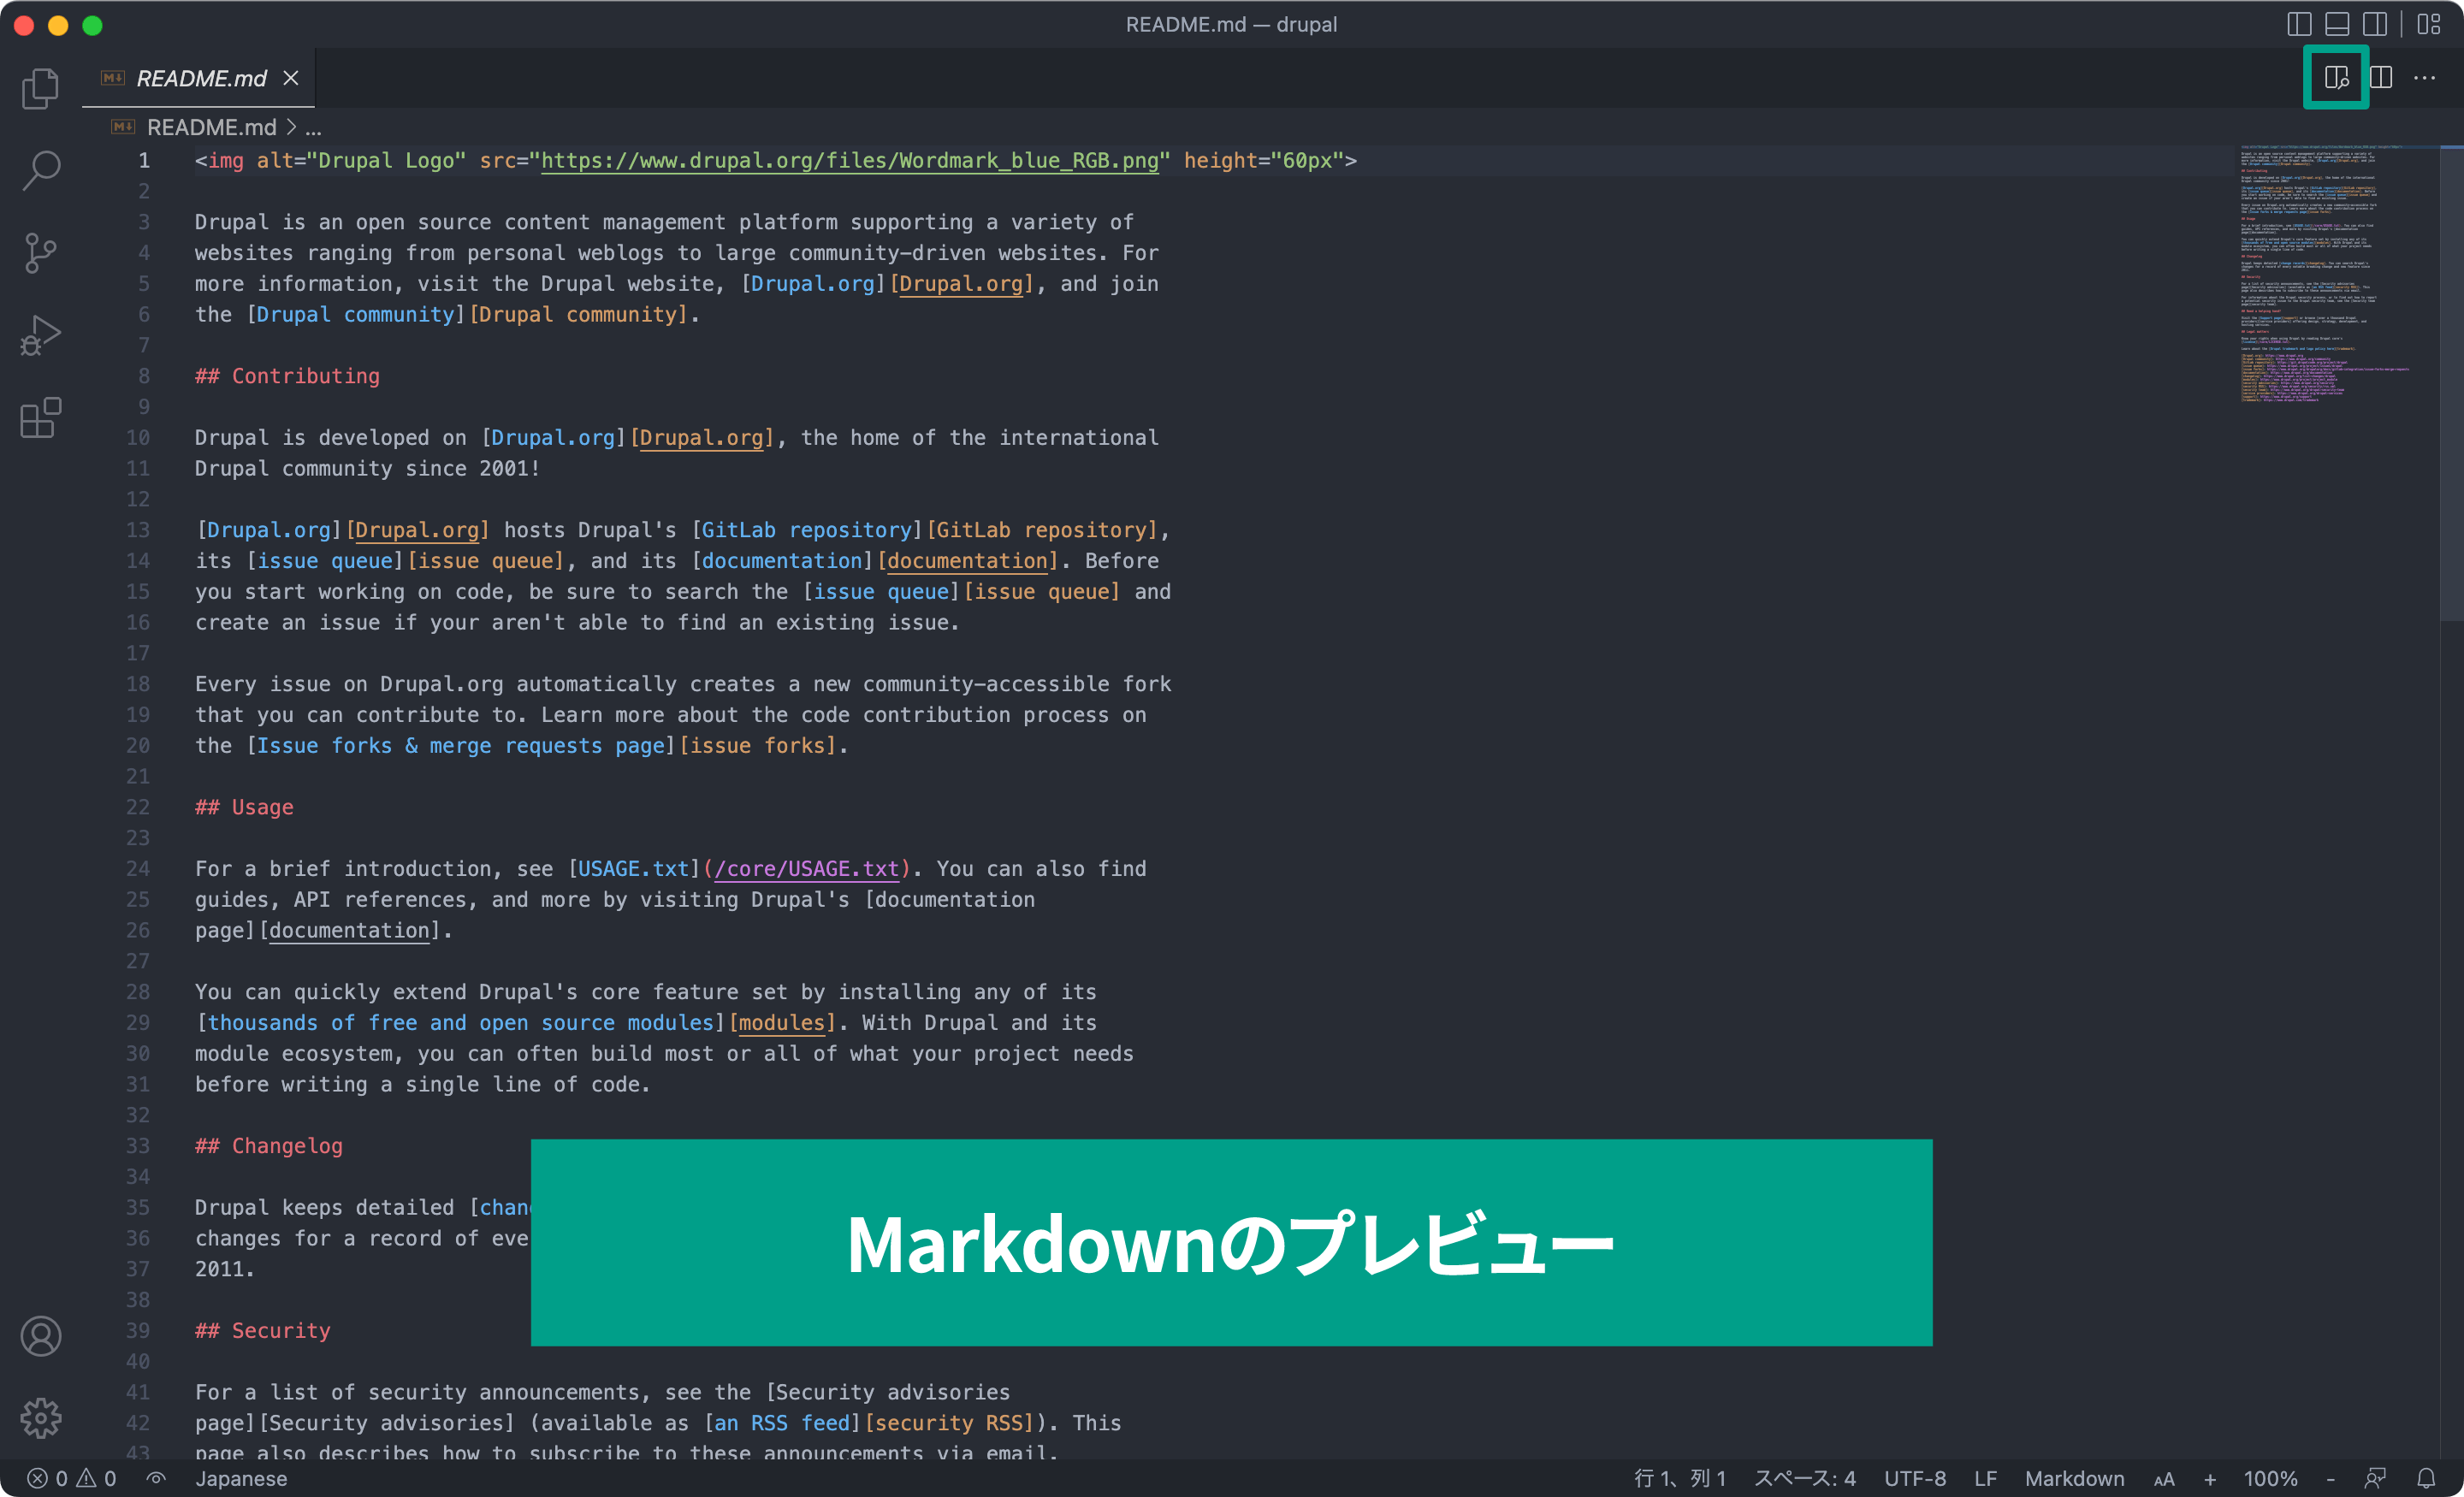Change file encoding UTF-8
Image resolution: width=2464 pixels, height=1497 pixels.
pos(1915,1478)
